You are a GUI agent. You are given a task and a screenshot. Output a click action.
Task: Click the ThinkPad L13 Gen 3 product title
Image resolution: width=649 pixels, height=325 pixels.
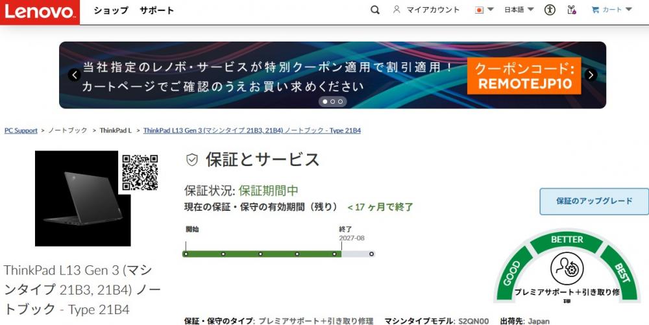point(83,290)
